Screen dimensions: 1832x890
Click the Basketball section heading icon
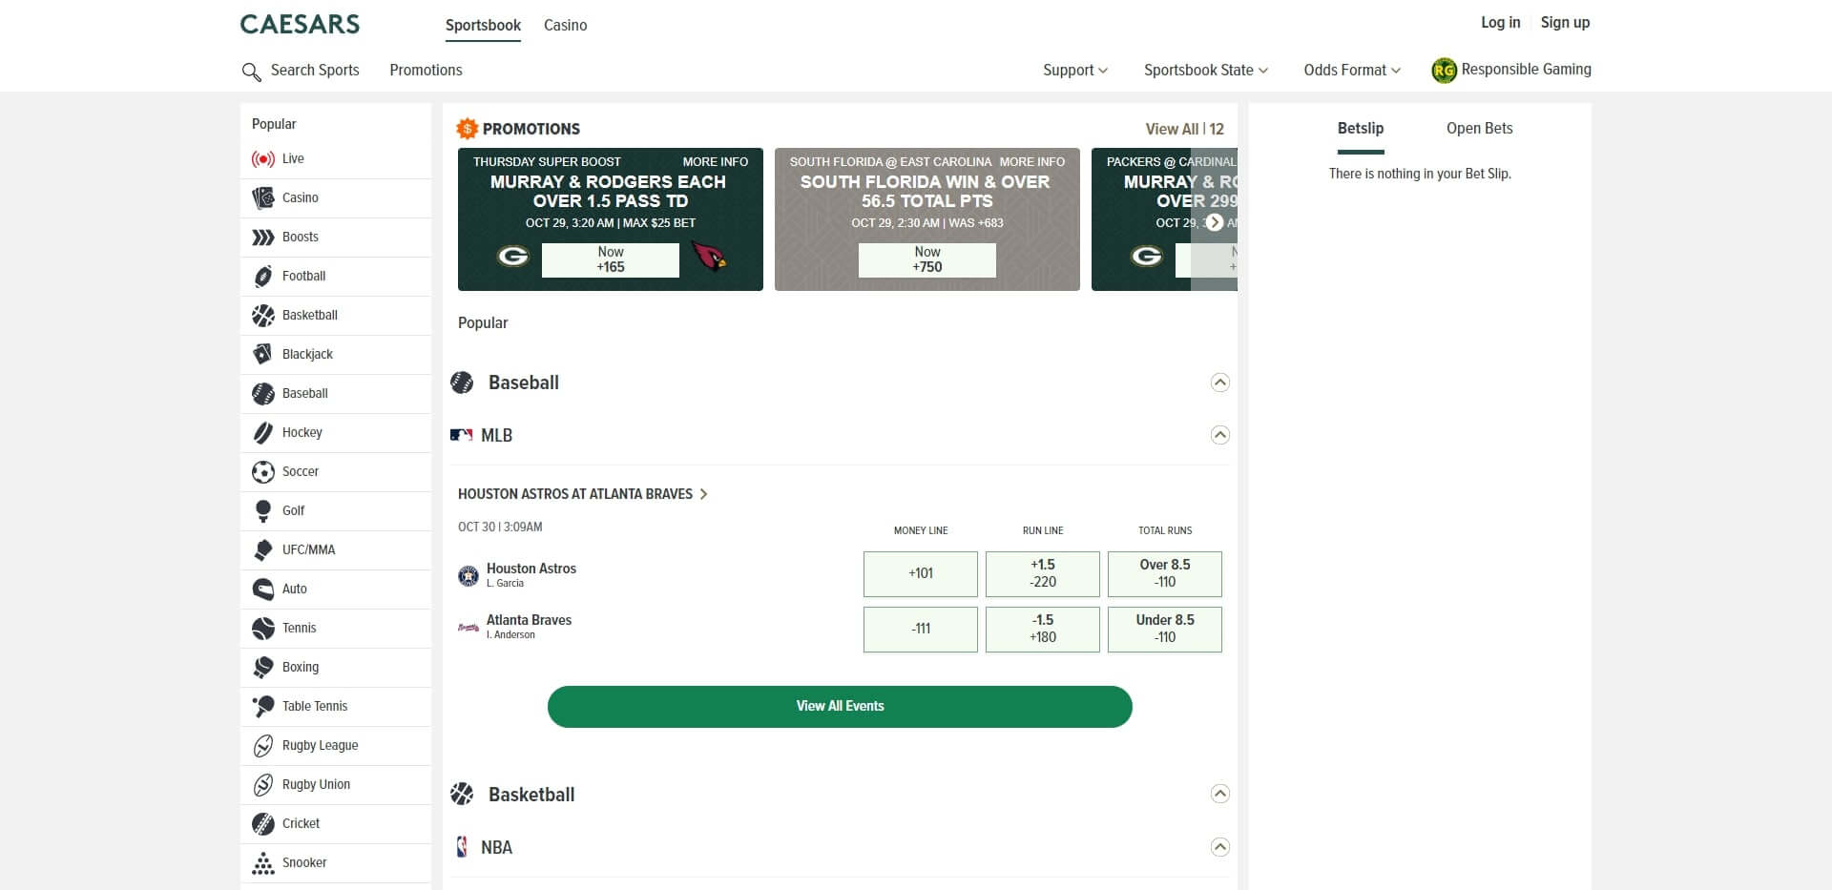[x=462, y=794]
